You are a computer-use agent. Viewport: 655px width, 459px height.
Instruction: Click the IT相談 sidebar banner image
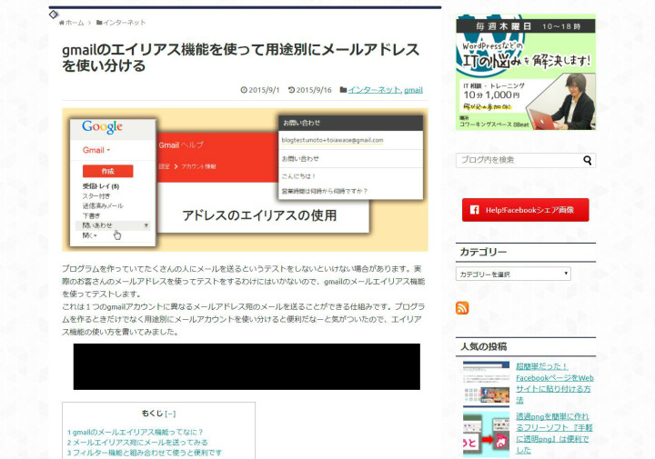click(x=526, y=72)
